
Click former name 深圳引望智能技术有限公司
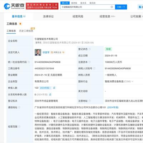57,43
